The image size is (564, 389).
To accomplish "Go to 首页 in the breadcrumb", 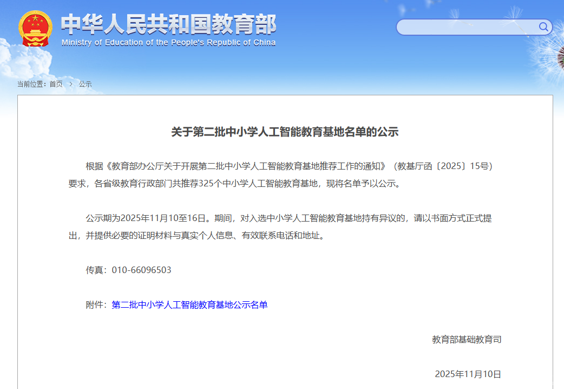I will [x=56, y=84].
